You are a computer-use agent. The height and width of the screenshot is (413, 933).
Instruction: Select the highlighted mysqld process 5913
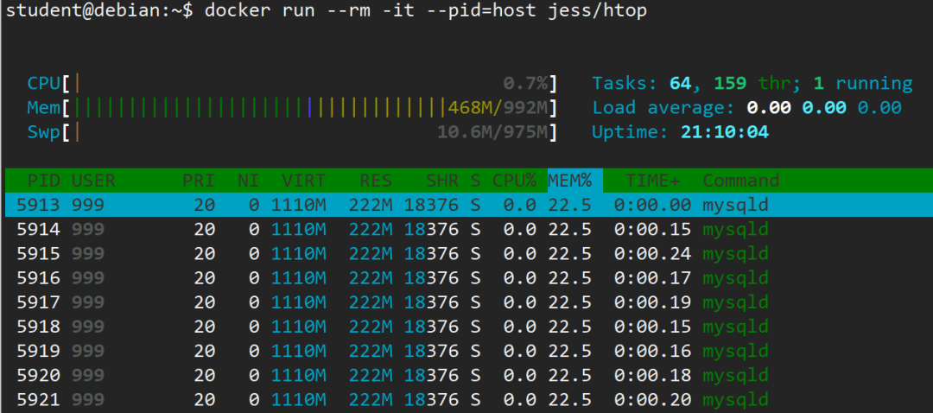pos(469,206)
